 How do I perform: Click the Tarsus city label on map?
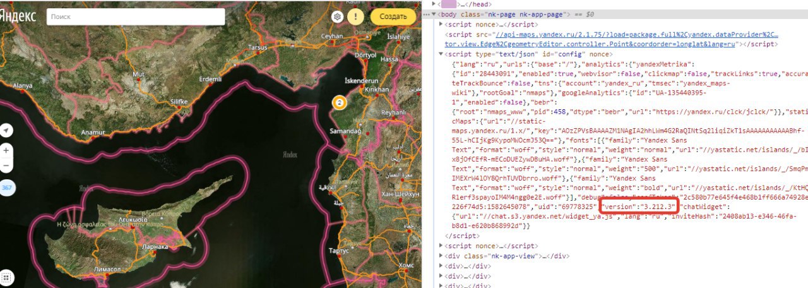point(258,47)
